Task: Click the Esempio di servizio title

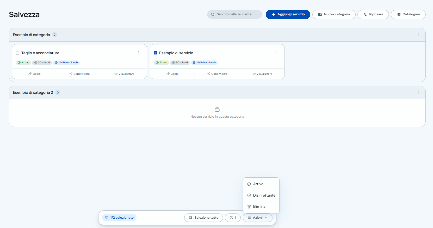Action: point(176,53)
